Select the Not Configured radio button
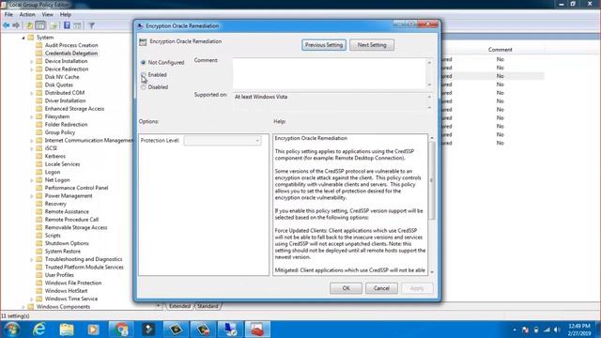Viewport: 601px width, 338px height. [144, 62]
